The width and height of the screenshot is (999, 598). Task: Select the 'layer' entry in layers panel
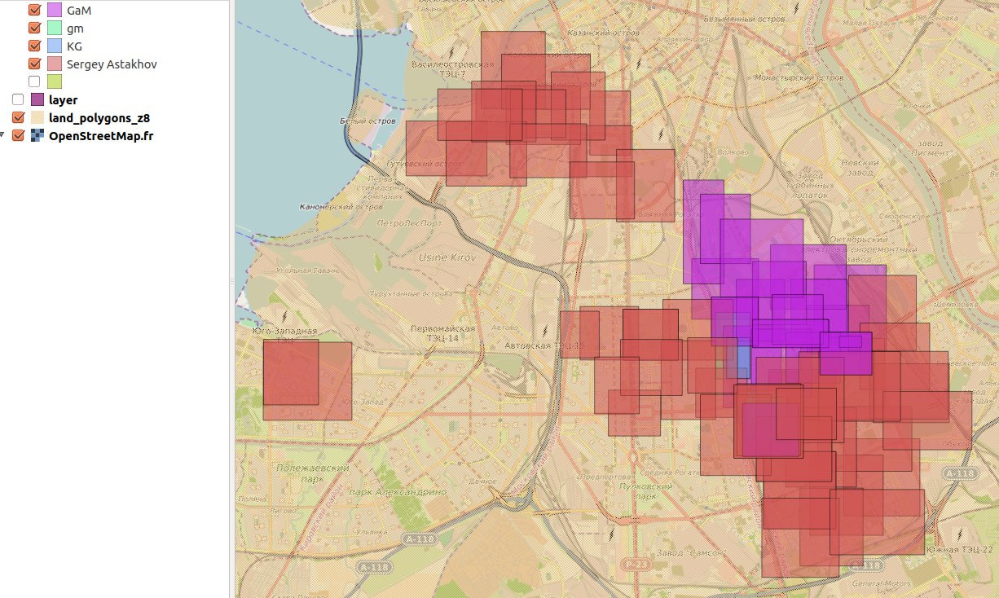coord(63,99)
